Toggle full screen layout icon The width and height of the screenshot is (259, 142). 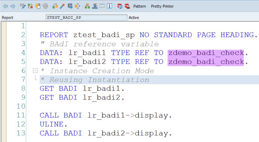102,6
